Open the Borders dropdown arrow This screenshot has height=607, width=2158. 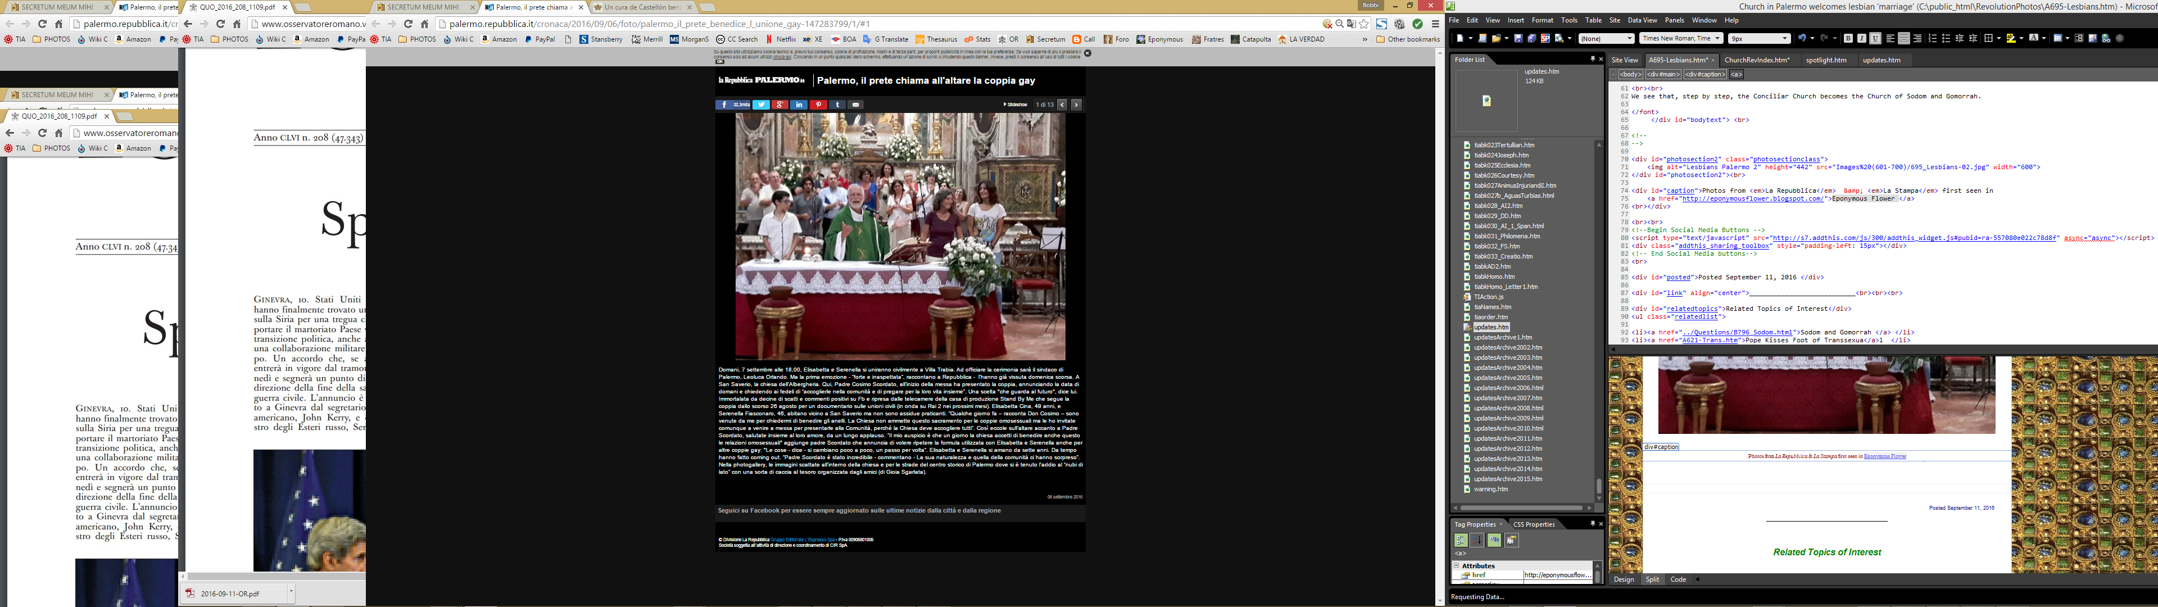[x=1999, y=39]
